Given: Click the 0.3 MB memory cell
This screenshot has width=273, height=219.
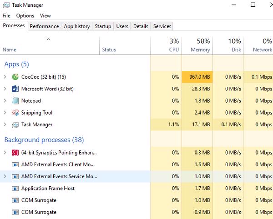Looking at the screenshot, I should coord(197,153).
